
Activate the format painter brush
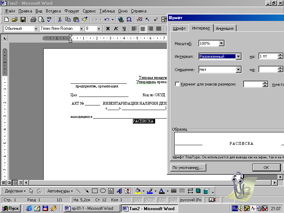click(x=84, y=20)
